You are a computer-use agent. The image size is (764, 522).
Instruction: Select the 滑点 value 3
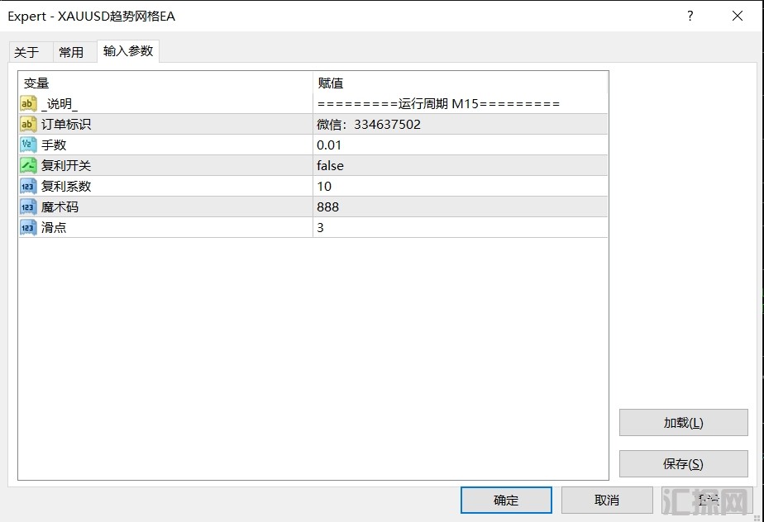461,227
